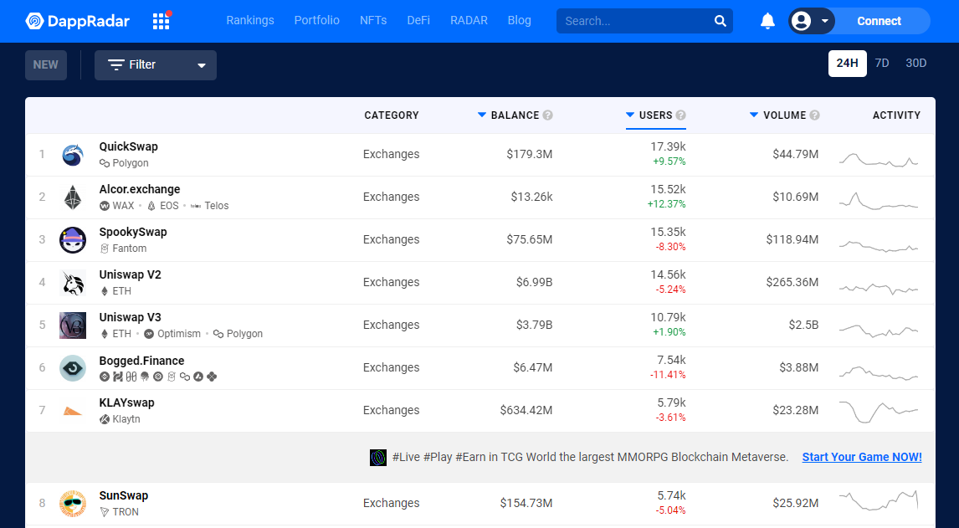Click the WAX chain icon under Alcor.exchange
Viewport: 959px width, 528px height.
pyautogui.click(x=105, y=206)
